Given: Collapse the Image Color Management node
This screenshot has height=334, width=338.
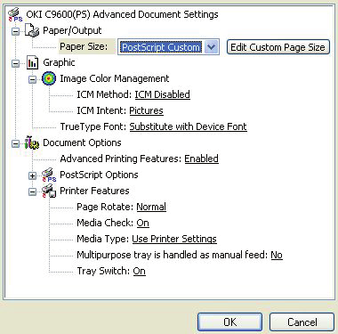Looking at the screenshot, I should 32,79.
